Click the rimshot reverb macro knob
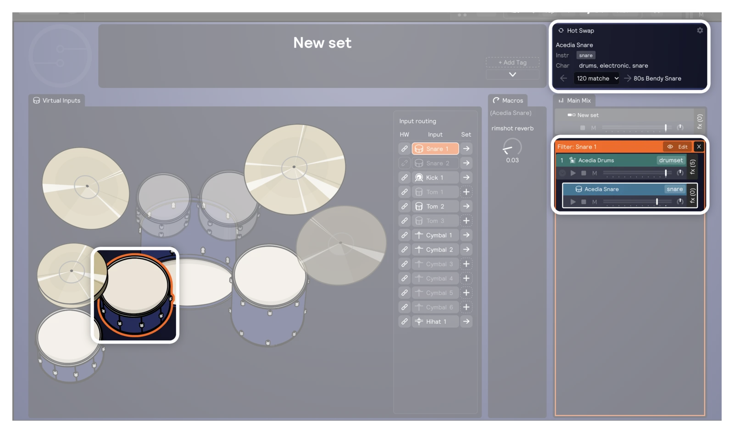The image size is (734, 433). pyautogui.click(x=512, y=147)
